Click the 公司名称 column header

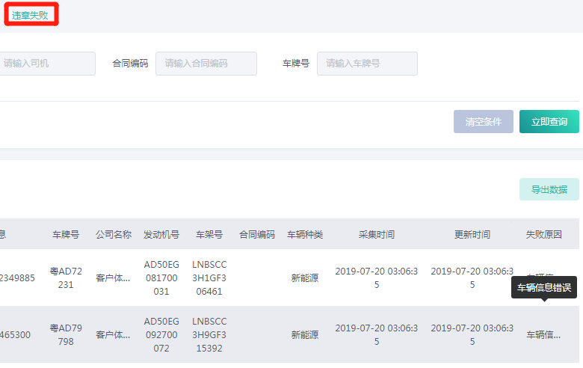pos(114,234)
